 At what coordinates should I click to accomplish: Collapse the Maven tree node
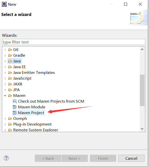[x=5, y=96]
